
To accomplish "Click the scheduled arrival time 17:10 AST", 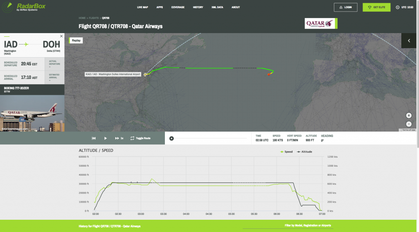I will (x=29, y=77).
